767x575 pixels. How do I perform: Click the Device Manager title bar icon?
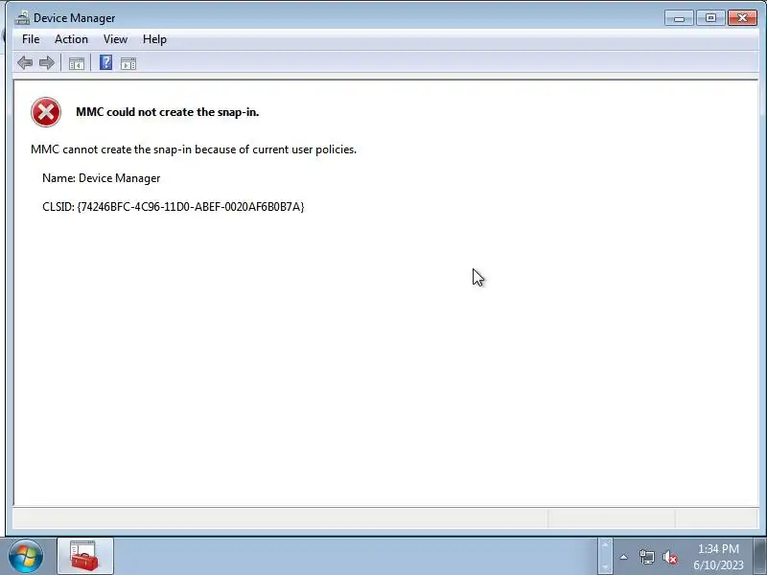tap(22, 18)
